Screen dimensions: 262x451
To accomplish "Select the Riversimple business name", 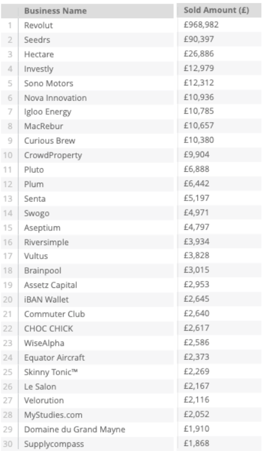I will coord(46,242).
